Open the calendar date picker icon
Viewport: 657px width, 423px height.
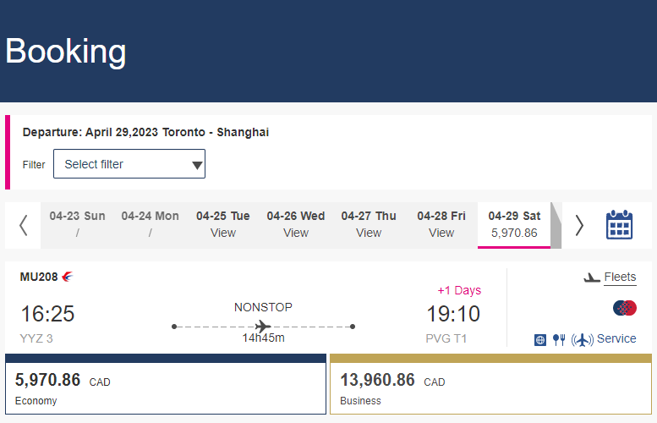tap(619, 225)
